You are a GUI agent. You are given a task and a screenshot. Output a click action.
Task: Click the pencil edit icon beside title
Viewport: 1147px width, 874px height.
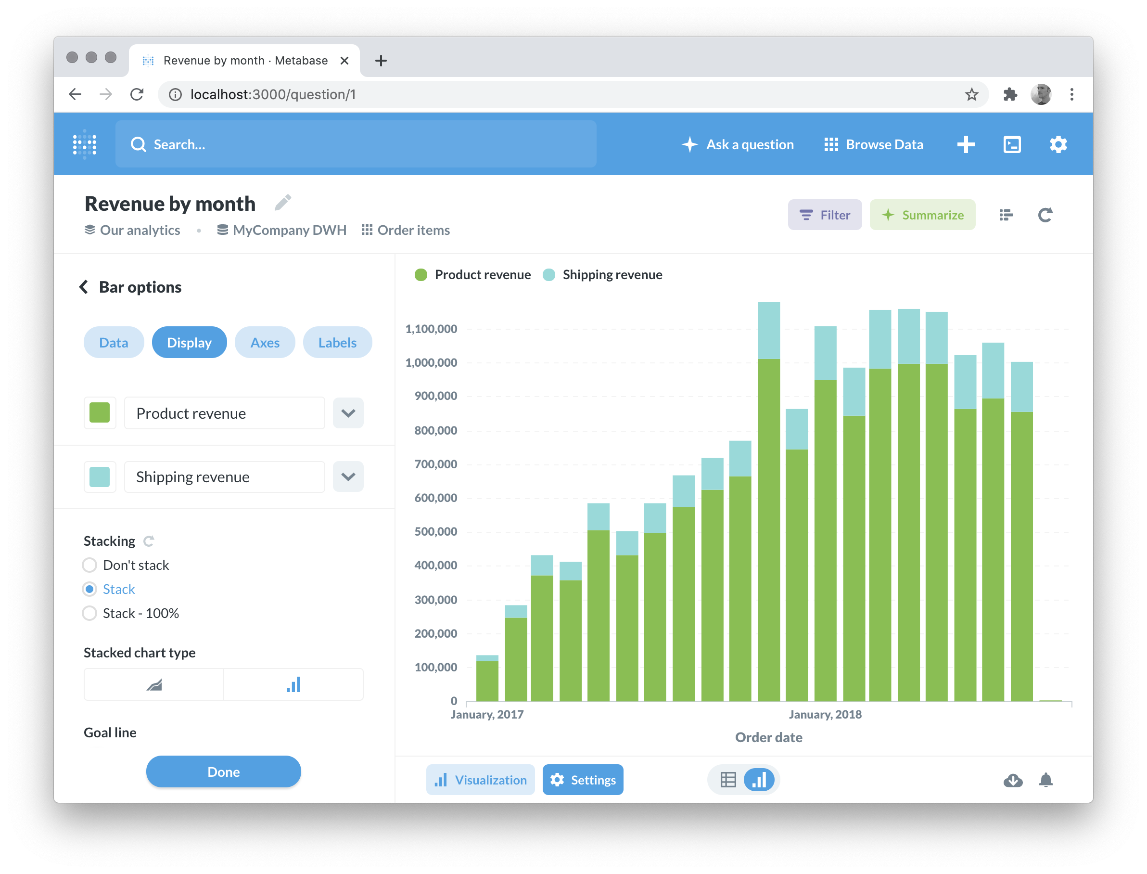coord(282,203)
